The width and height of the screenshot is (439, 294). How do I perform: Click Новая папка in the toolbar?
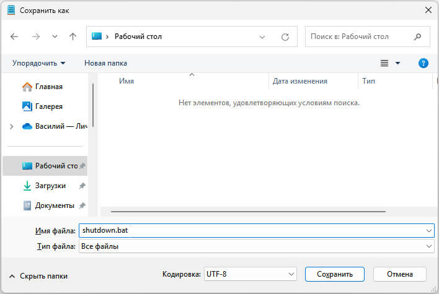pyautogui.click(x=105, y=63)
